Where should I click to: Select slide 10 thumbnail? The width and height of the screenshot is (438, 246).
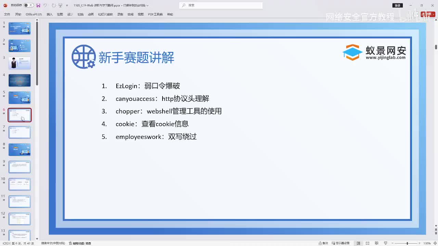20,184
